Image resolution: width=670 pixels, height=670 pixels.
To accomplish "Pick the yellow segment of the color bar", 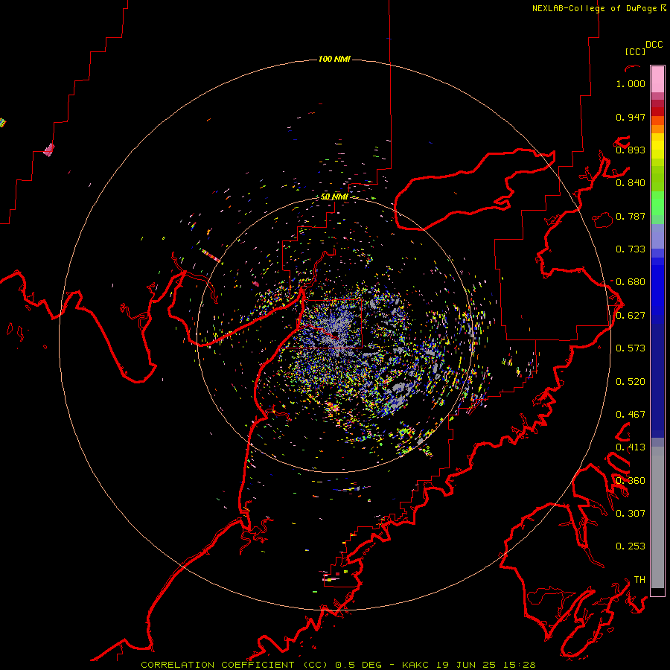I will 657,146.
